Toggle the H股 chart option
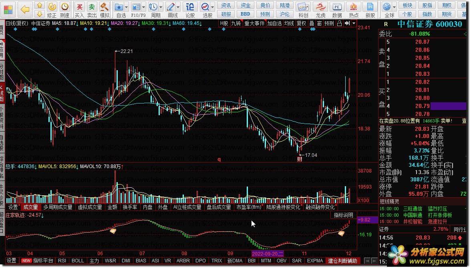Viewport: 471px width, 268px height. 224,23
